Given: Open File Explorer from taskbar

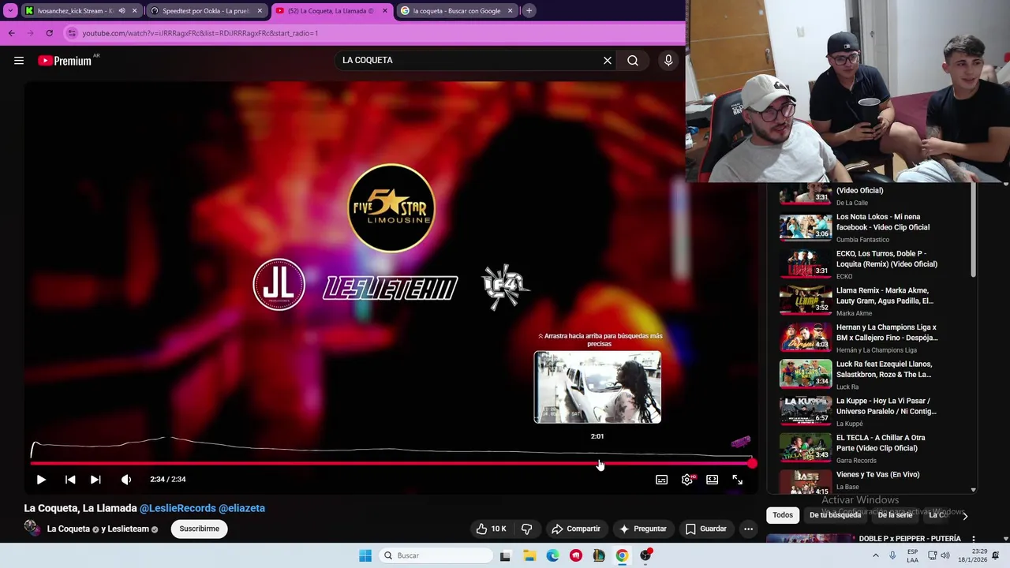Looking at the screenshot, I should pyautogui.click(x=529, y=555).
